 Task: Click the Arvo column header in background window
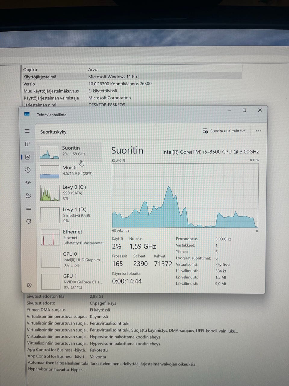click(93, 69)
